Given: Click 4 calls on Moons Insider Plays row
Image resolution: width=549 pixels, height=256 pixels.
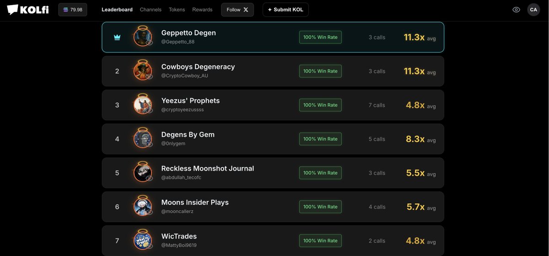Looking at the screenshot, I should [x=377, y=207].
